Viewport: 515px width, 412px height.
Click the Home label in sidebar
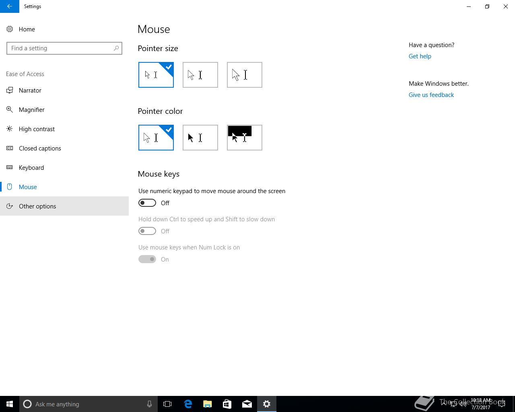pyautogui.click(x=27, y=29)
